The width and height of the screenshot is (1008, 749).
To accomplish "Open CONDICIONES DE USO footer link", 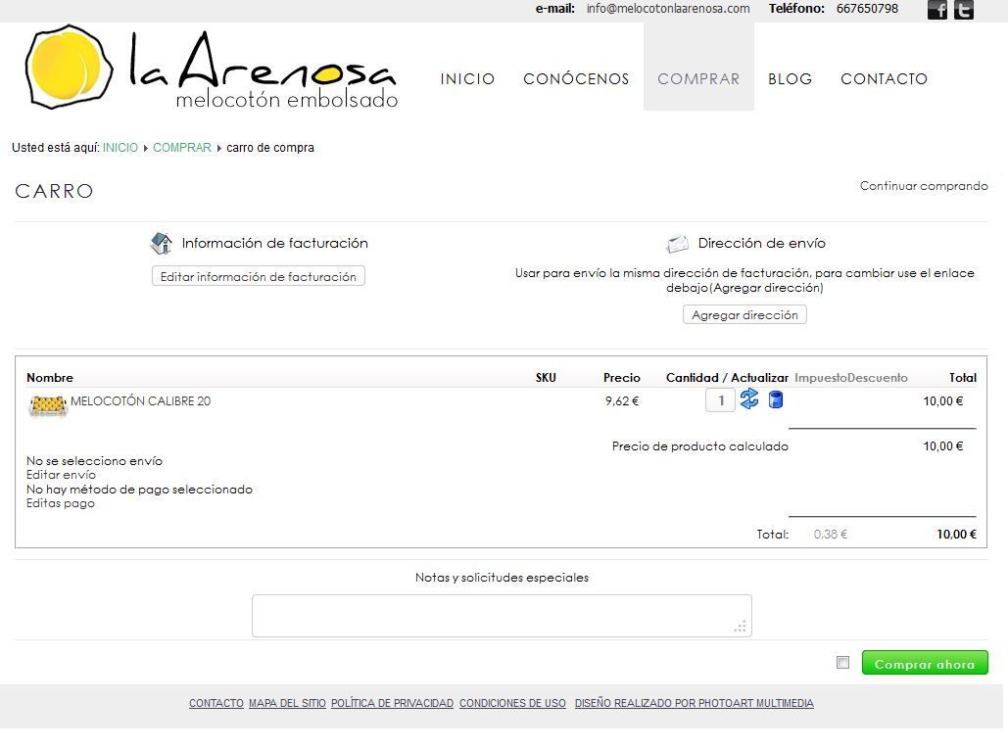I will 512,703.
